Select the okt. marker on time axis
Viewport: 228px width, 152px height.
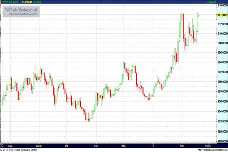click(67, 146)
